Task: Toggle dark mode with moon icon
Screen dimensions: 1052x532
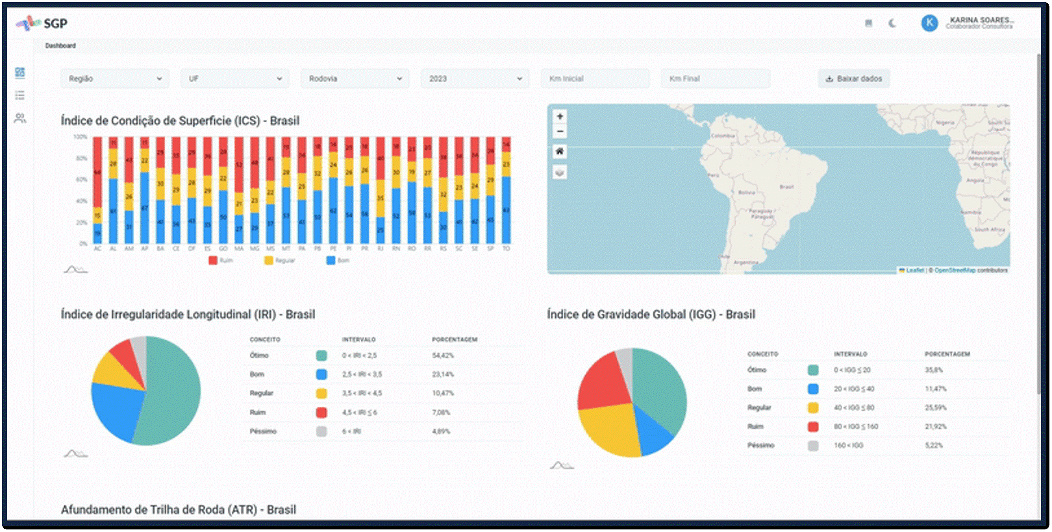Action: pos(892,23)
